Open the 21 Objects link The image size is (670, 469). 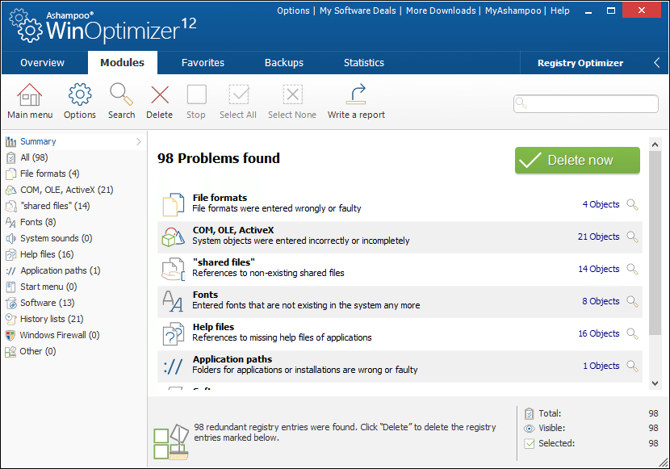coord(598,237)
